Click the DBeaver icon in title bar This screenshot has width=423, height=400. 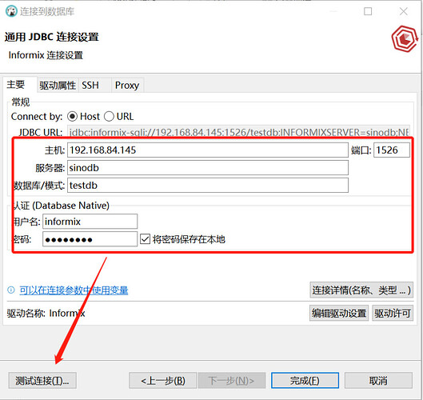(x=11, y=12)
